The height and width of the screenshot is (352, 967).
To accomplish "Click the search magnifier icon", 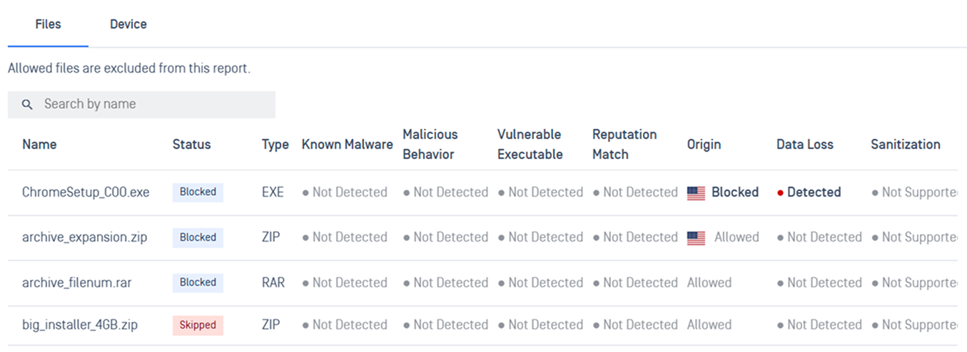I will [x=27, y=105].
